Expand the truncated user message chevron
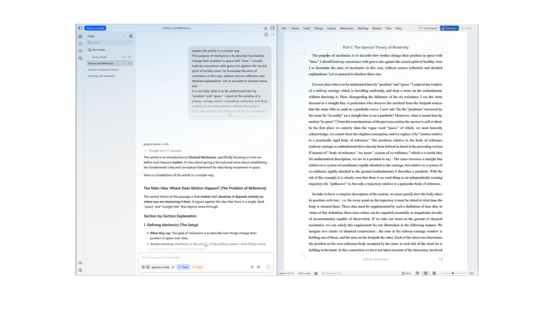The height and width of the screenshot is (329, 555). (x=230, y=116)
